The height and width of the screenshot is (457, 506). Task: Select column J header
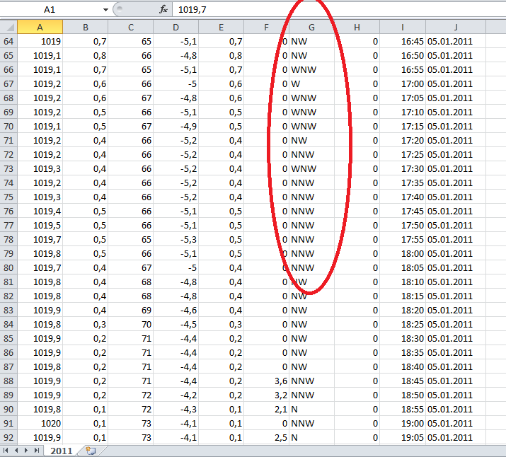click(456, 27)
